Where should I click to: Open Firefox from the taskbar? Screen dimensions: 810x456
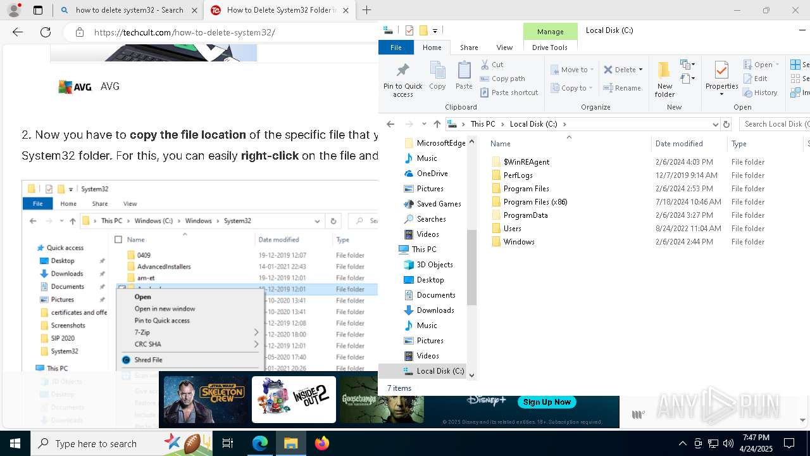tap(322, 443)
